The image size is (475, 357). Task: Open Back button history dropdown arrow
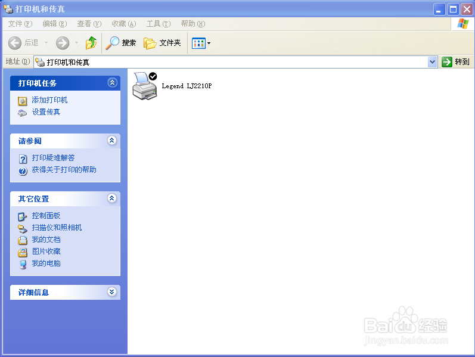tap(46, 43)
